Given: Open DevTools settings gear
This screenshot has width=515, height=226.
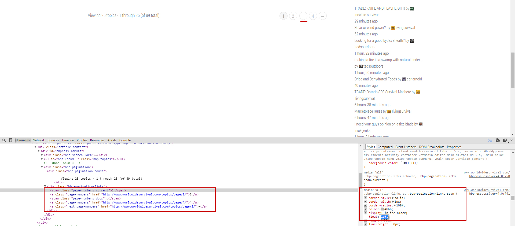Looking at the screenshot, I should (498, 140).
